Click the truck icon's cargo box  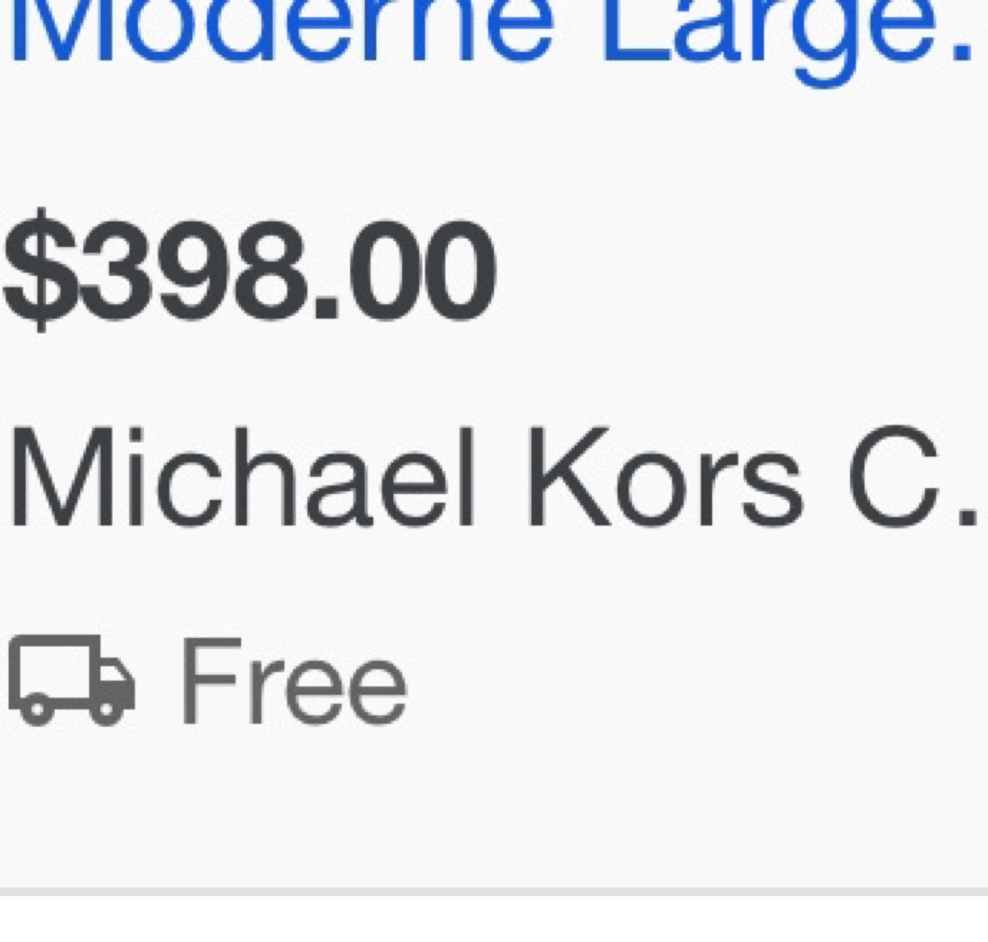(x=52, y=672)
